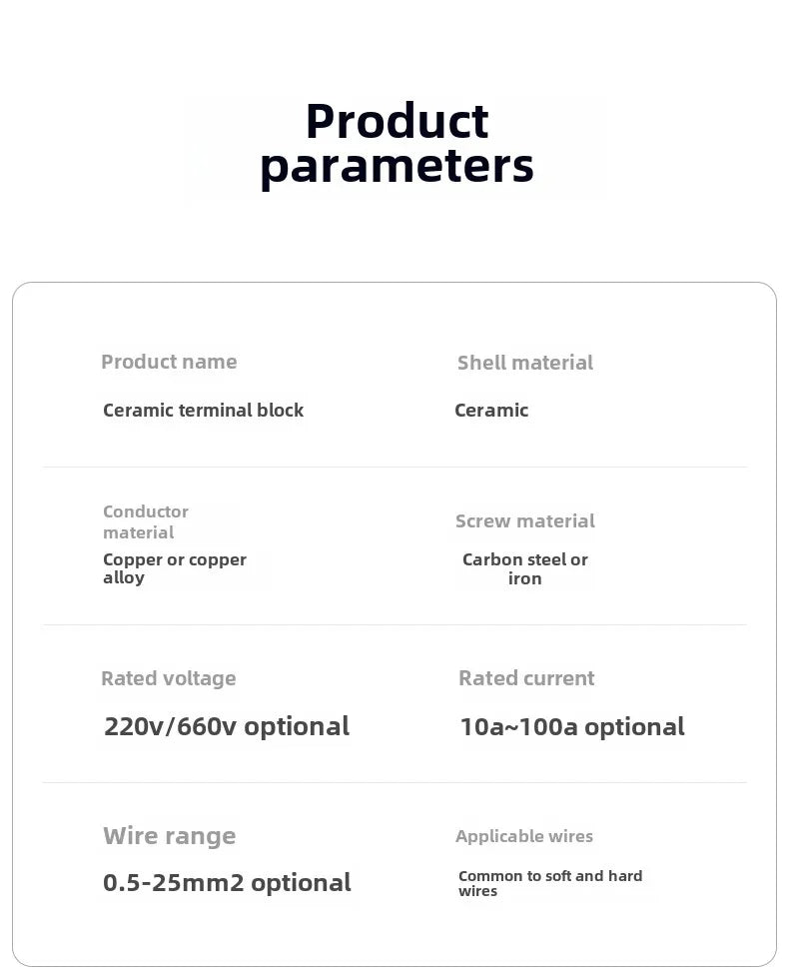
Task: Click the word Product in title
Action: (x=397, y=121)
